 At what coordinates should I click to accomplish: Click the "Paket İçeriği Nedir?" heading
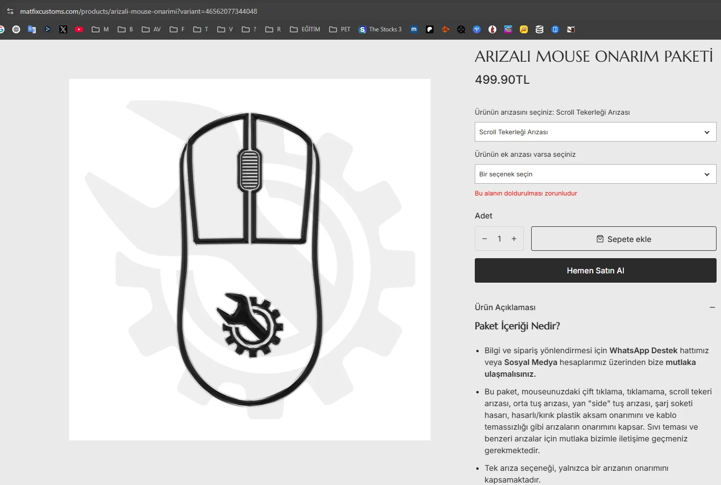517,326
